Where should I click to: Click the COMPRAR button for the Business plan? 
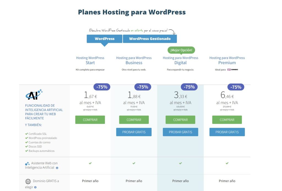134,120
